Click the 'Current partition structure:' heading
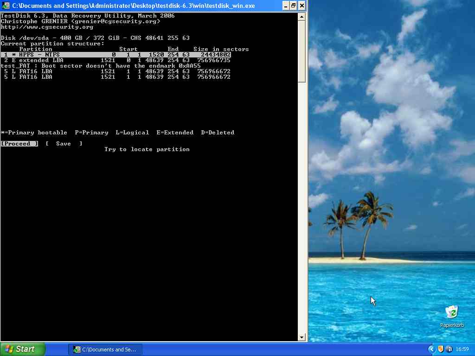475x356 pixels. click(52, 44)
